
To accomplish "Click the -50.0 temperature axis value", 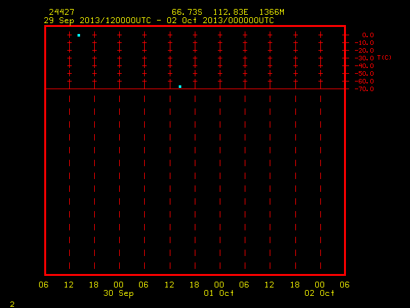I will 365,74.
